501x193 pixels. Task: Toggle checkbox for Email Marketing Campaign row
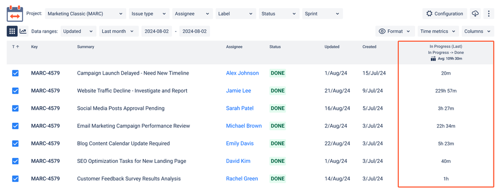click(16, 126)
